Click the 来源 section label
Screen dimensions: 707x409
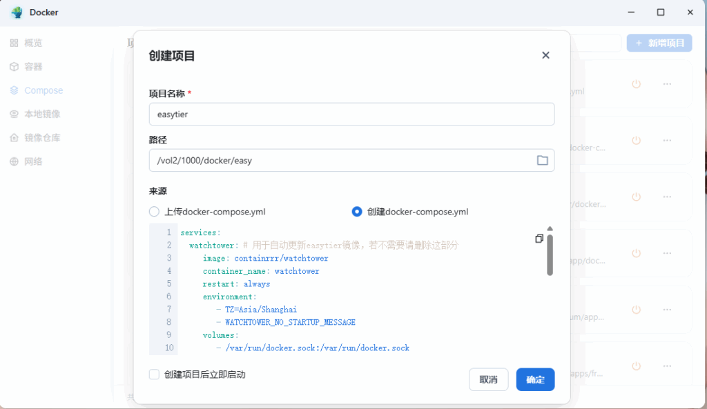coord(158,191)
